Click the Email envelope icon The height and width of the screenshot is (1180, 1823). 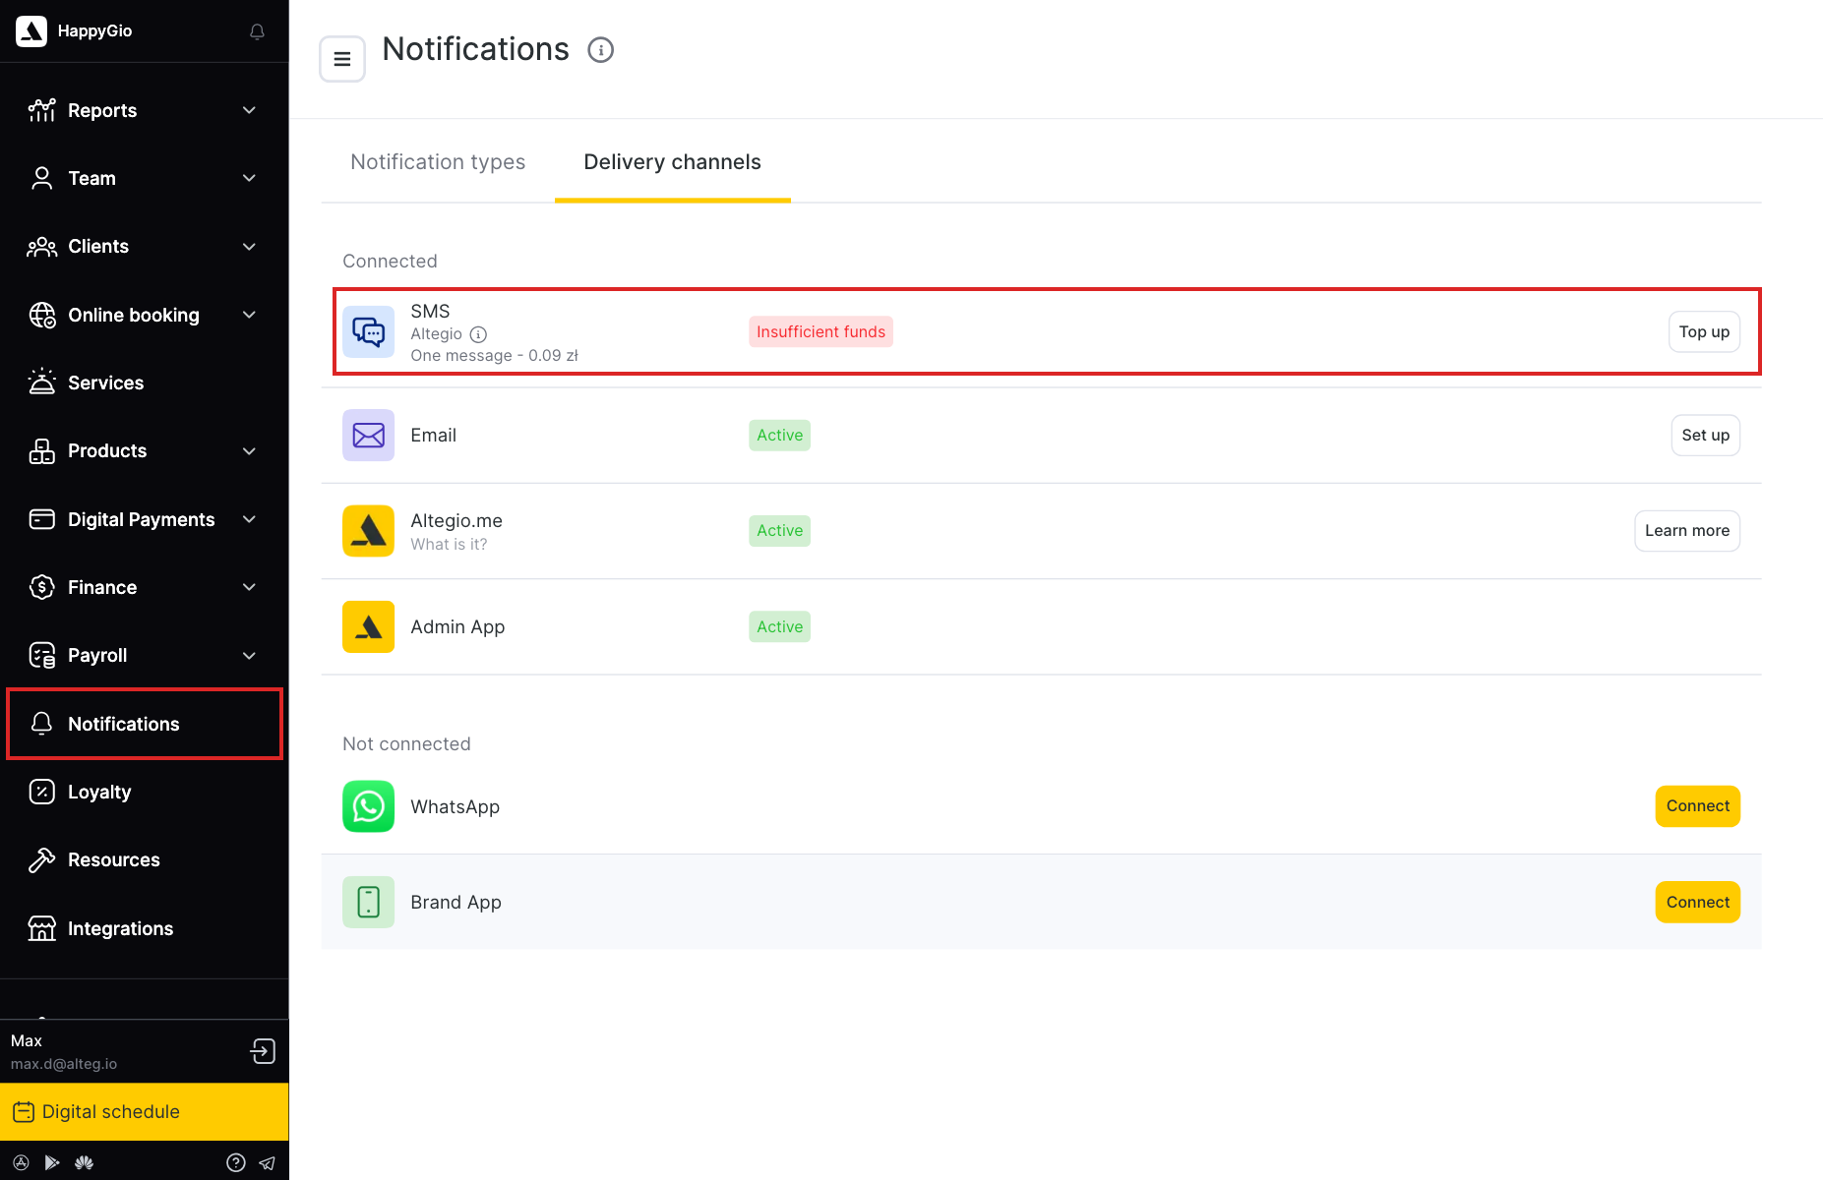[x=368, y=435]
